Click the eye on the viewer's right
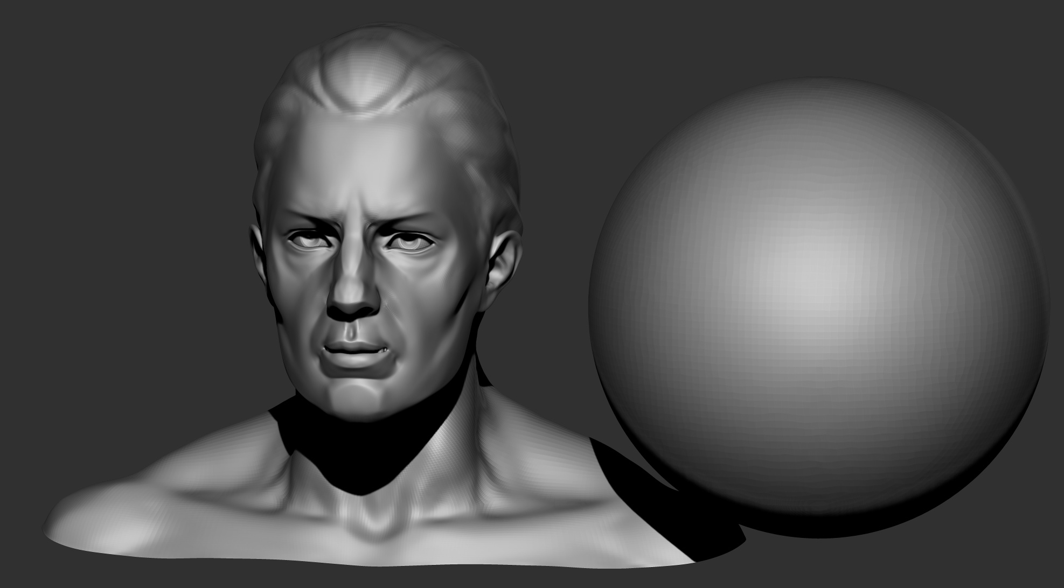The width and height of the screenshot is (1064, 588). click(409, 242)
